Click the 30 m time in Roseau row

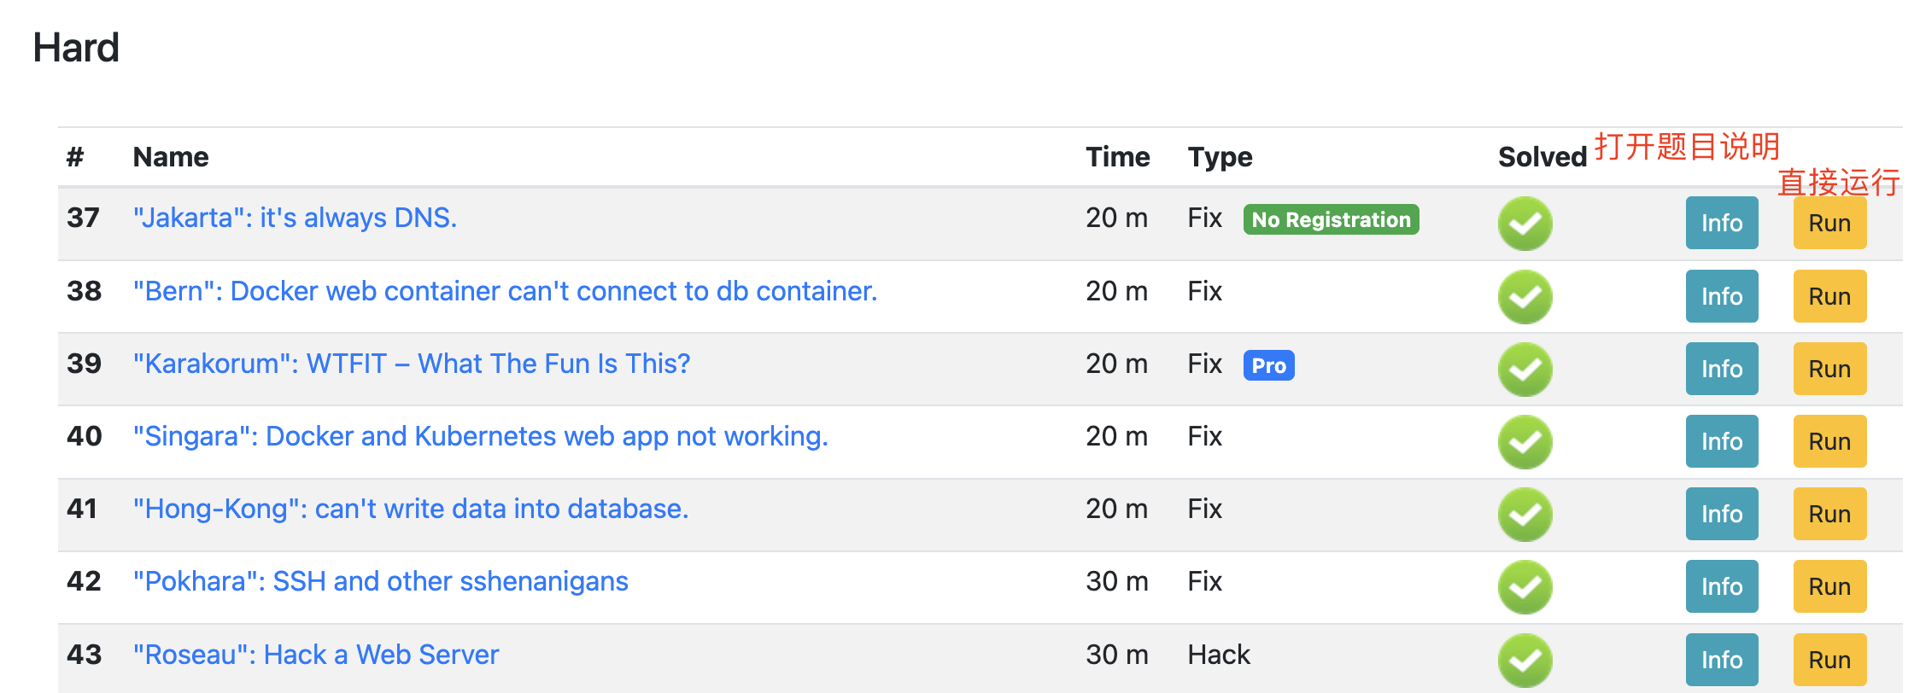click(1117, 655)
